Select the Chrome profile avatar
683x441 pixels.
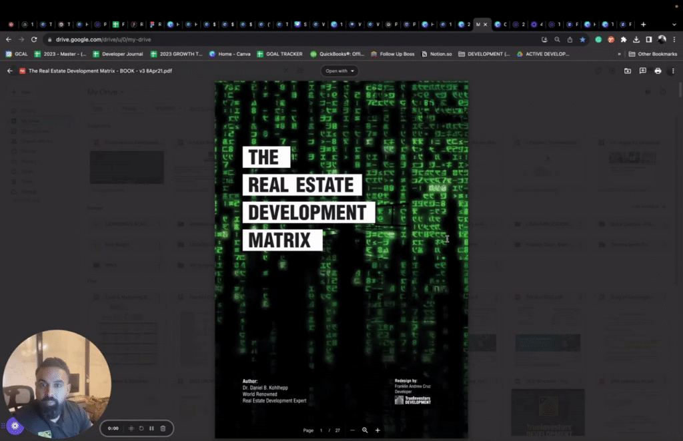662,40
